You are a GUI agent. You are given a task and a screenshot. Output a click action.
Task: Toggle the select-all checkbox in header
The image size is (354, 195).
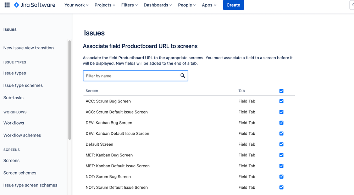pyautogui.click(x=281, y=91)
